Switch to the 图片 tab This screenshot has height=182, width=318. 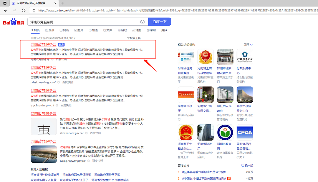[79, 30]
